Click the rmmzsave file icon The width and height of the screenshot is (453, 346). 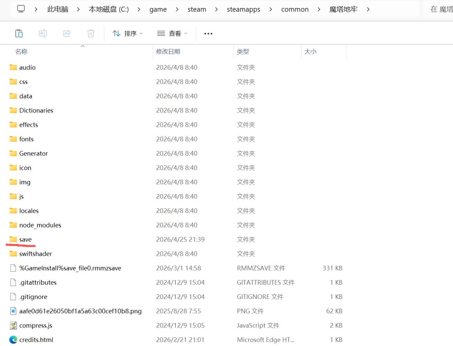13,268
